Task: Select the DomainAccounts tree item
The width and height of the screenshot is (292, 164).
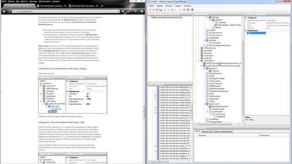Action: click(218, 109)
